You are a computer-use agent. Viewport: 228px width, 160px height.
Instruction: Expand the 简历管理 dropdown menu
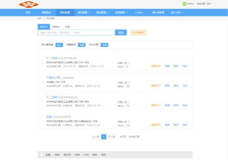(x=84, y=12)
